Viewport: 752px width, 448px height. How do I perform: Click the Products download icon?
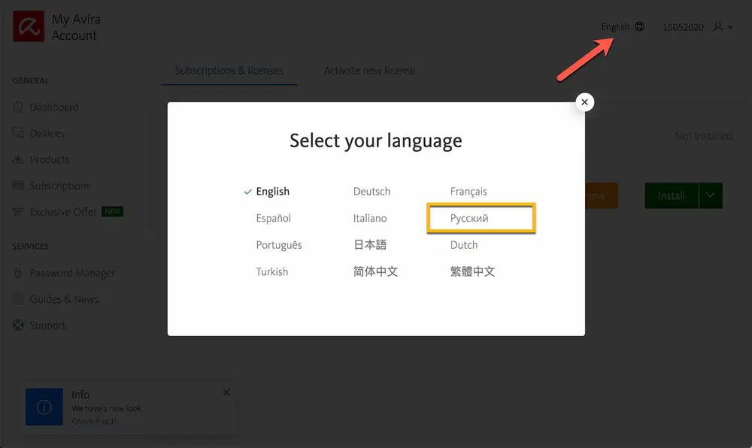point(18,159)
